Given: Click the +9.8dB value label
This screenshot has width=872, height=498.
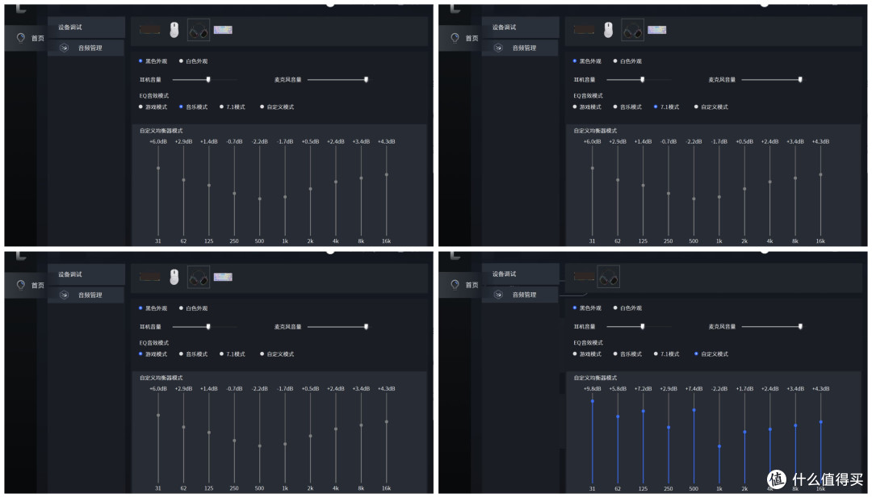Looking at the screenshot, I should (593, 388).
